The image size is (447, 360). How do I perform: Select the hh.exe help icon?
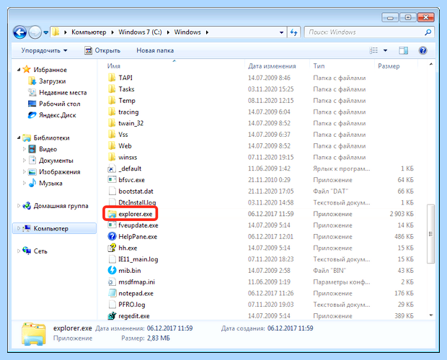coord(112,248)
